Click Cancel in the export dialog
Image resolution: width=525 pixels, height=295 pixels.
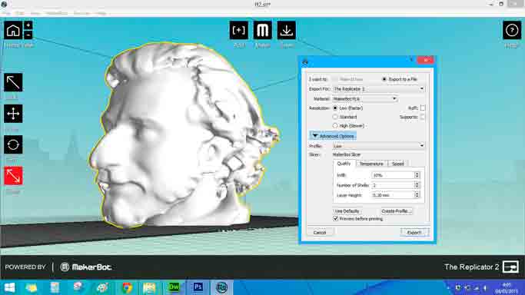(x=320, y=233)
